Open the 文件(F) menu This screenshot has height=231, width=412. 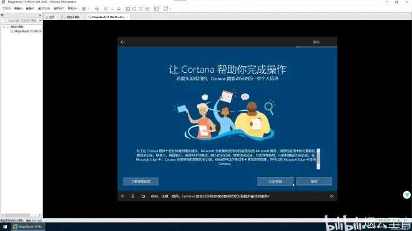pyautogui.click(x=7, y=9)
